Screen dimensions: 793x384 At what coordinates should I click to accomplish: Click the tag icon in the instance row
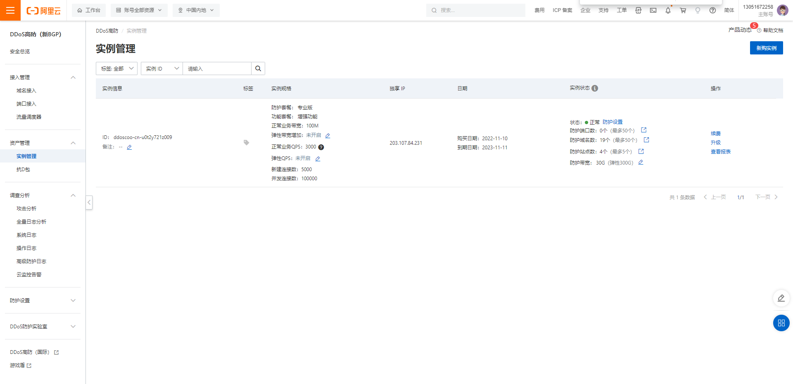pyautogui.click(x=246, y=143)
